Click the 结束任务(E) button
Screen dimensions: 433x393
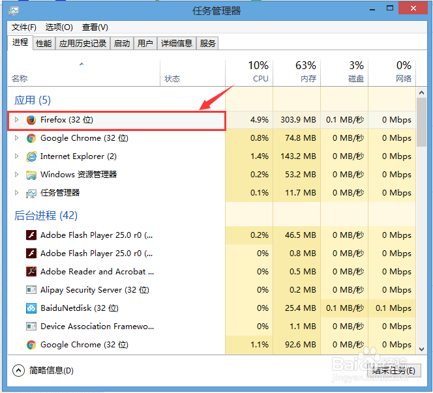pyautogui.click(x=394, y=370)
